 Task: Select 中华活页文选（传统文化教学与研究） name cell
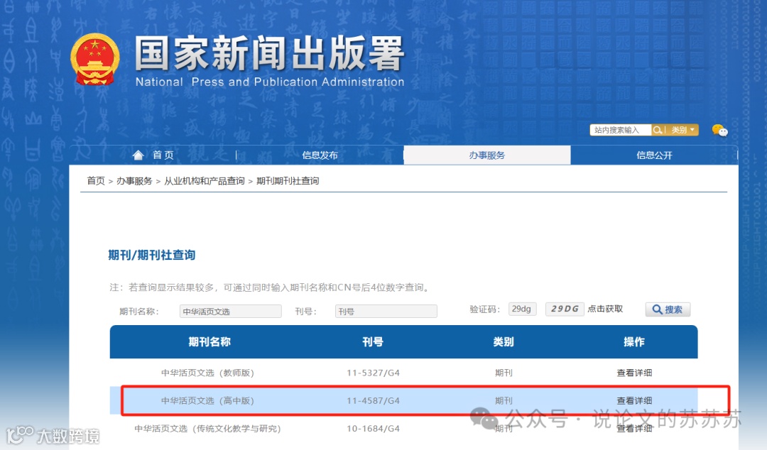(207, 429)
